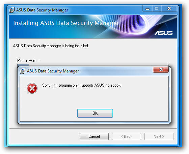
Task: Click the main window title 'ASUS Data Security Manager'
Action: pos(42,10)
